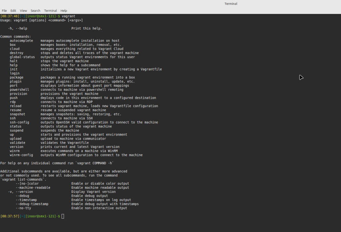
Task: Click the 'global-status' command name
Action: [22, 57]
